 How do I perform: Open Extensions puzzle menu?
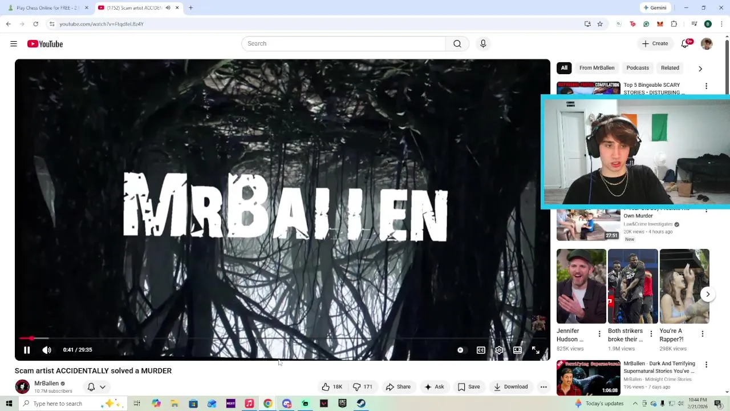click(x=674, y=24)
